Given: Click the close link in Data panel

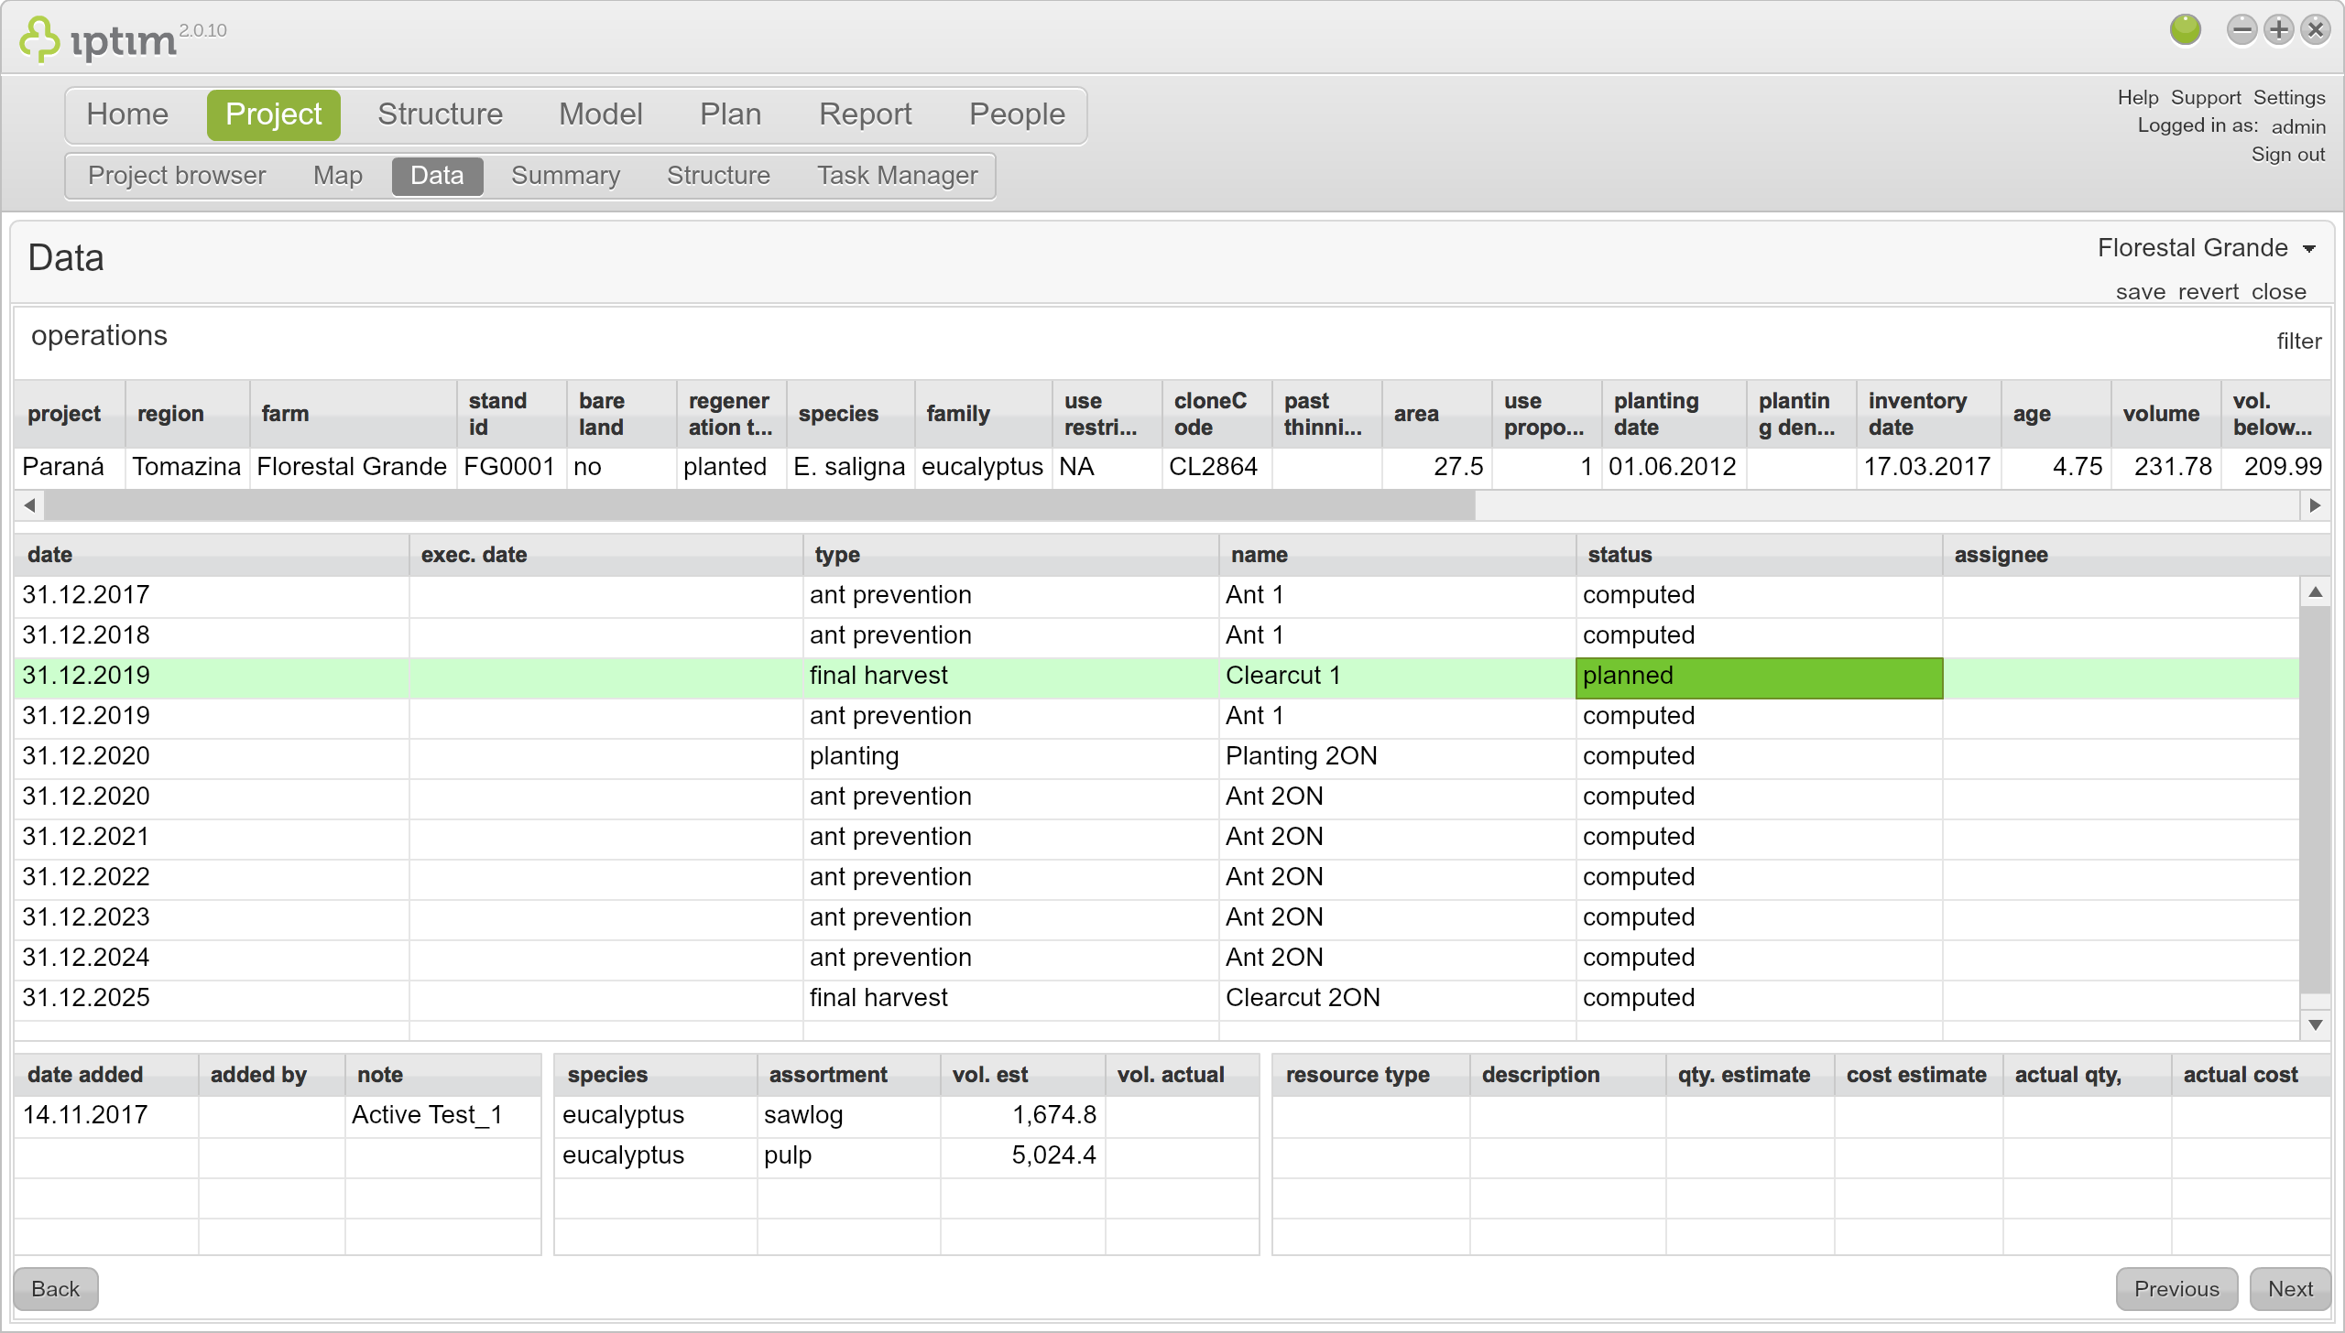Looking at the screenshot, I should [x=2278, y=291].
